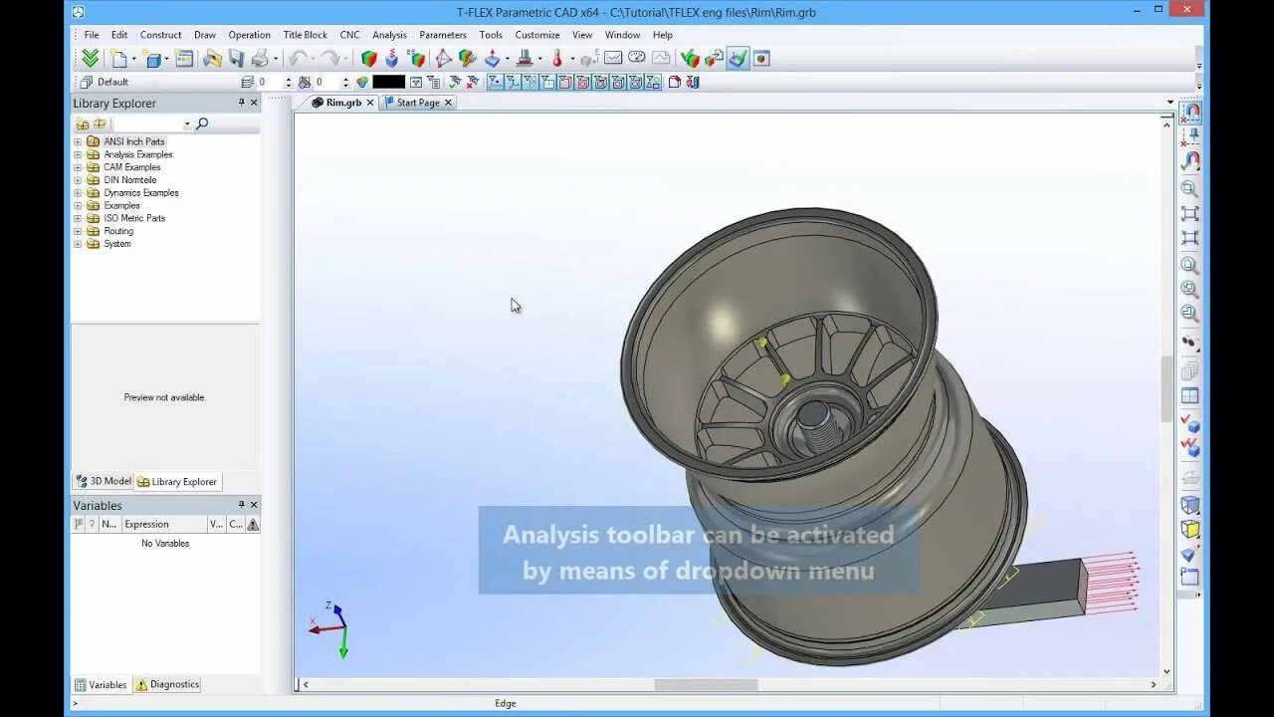Toggle the highlighted analysis results check button

pyautogui.click(x=738, y=58)
